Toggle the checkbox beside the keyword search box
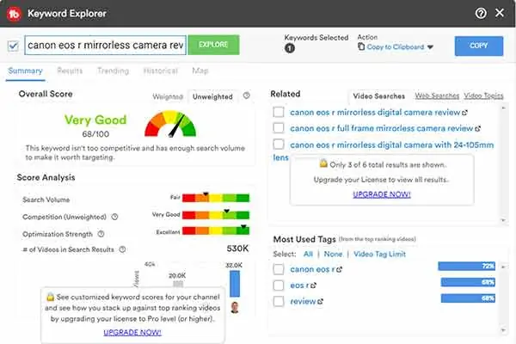 click(x=13, y=46)
